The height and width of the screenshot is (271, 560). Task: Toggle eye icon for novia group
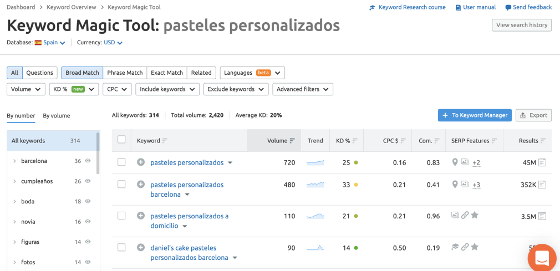[x=88, y=222]
